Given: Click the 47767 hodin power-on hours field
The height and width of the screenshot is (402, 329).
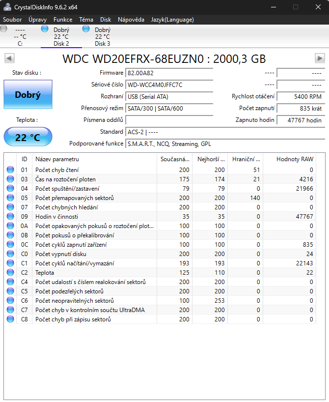Looking at the screenshot, I should 301,120.
